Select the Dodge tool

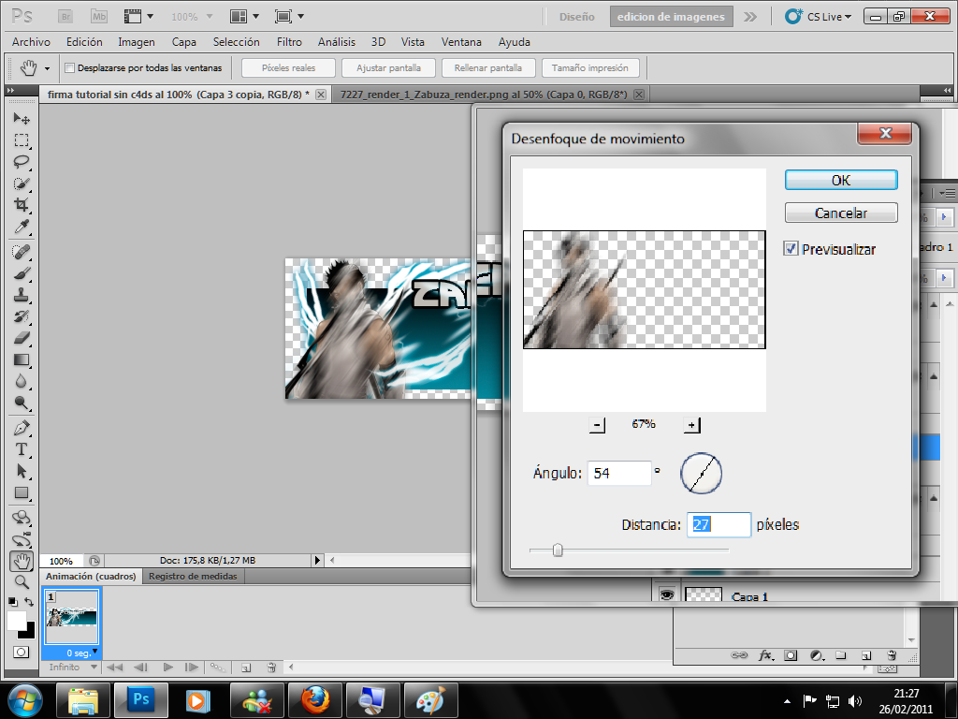point(22,403)
